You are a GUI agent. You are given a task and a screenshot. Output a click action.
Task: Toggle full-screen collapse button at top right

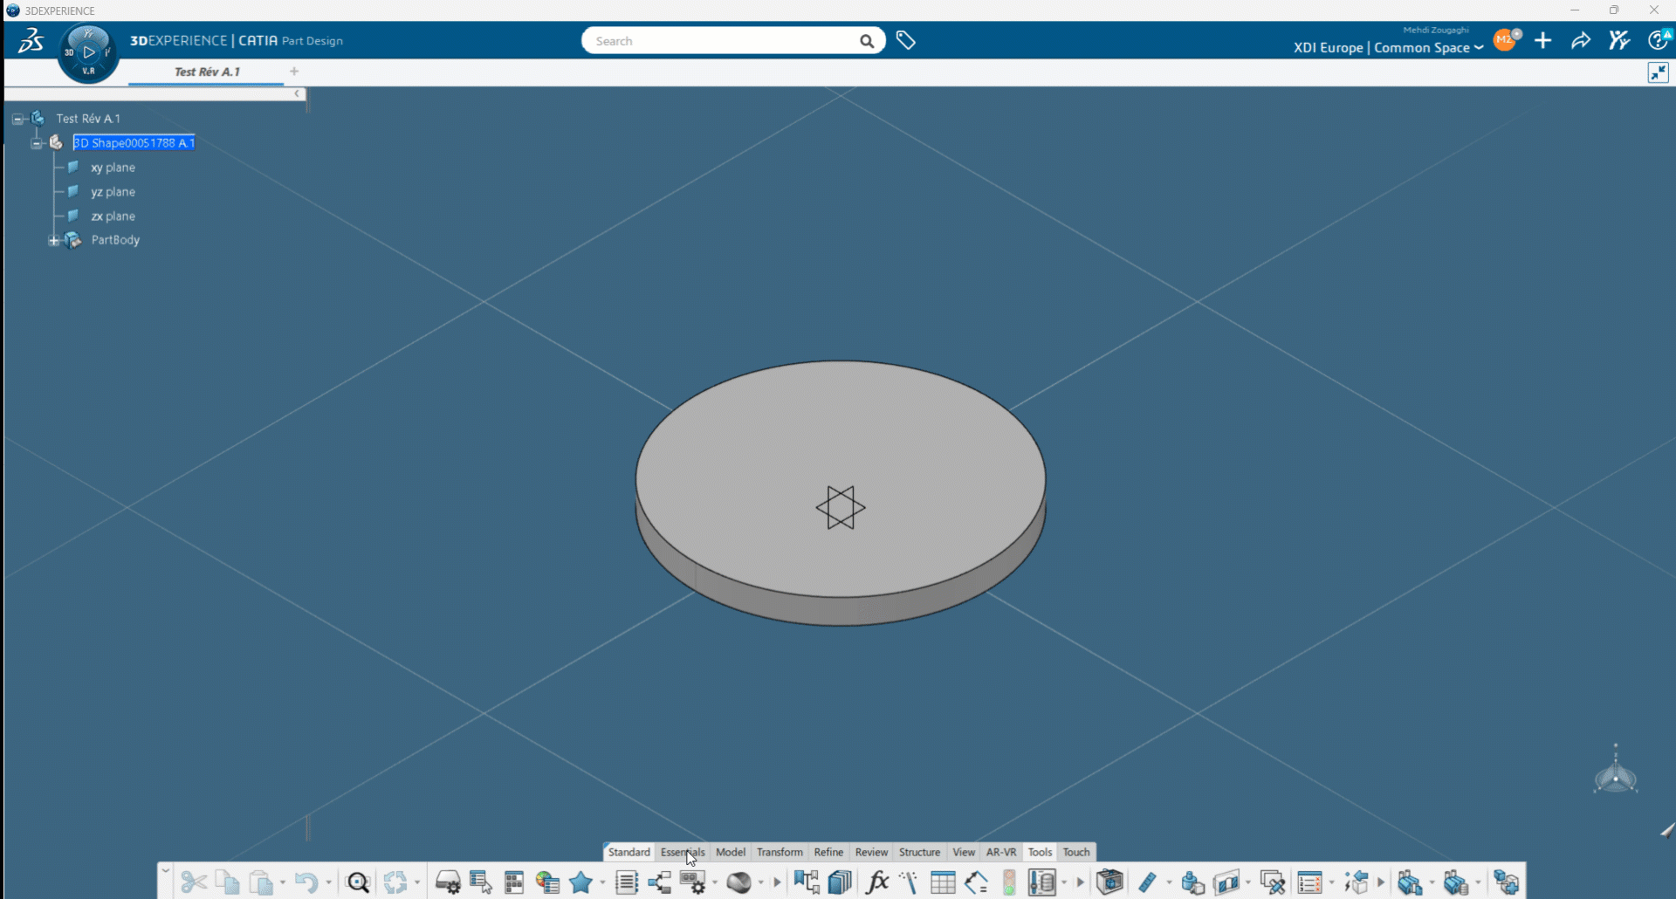(x=1658, y=73)
